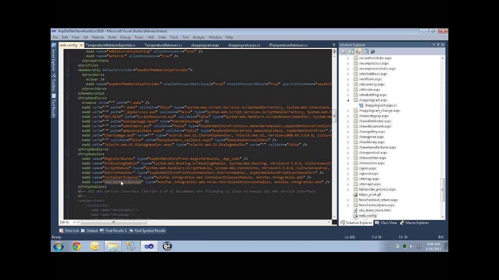This screenshot has width=499, height=280.
Task: Open the File menu
Action: coord(55,37)
